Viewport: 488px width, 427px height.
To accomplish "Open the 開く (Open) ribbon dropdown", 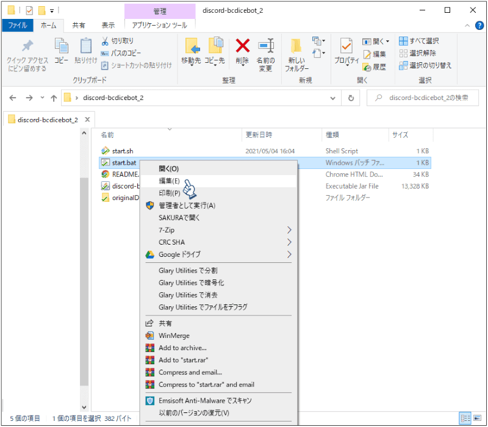I will 376,41.
